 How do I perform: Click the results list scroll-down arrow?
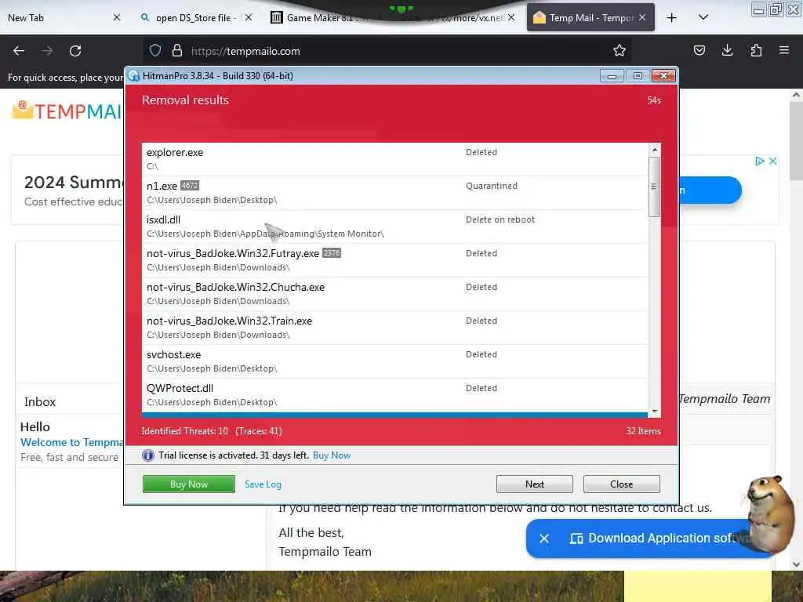(x=654, y=411)
